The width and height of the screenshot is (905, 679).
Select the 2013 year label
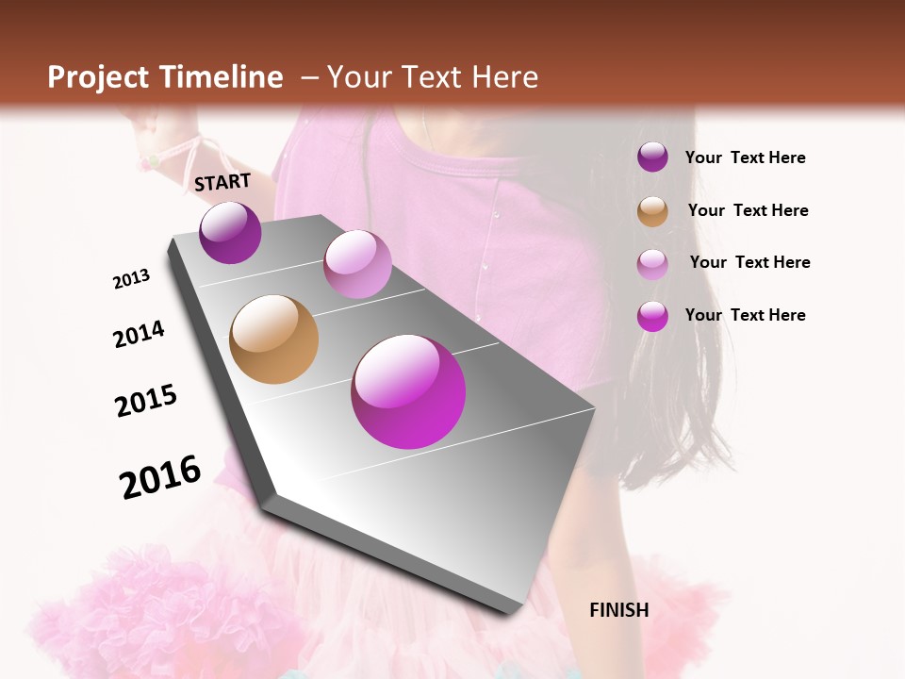point(132,278)
